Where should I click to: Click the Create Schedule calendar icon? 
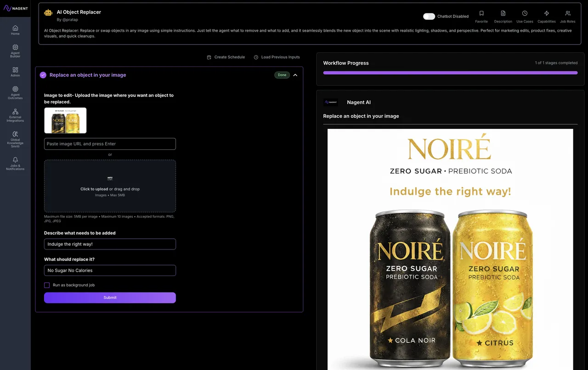(x=209, y=57)
